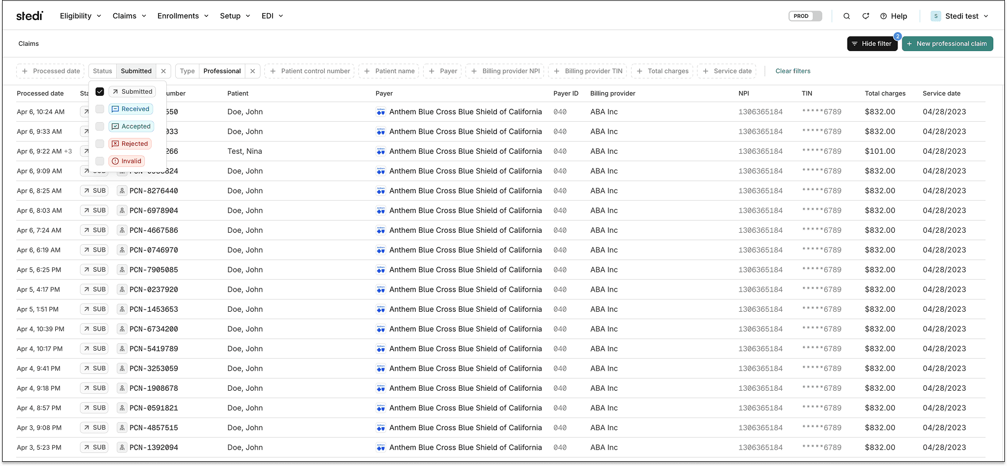This screenshot has height=466, width=1007.
Task: Open the EDI dropdown menu
Action: pos(273,16)
